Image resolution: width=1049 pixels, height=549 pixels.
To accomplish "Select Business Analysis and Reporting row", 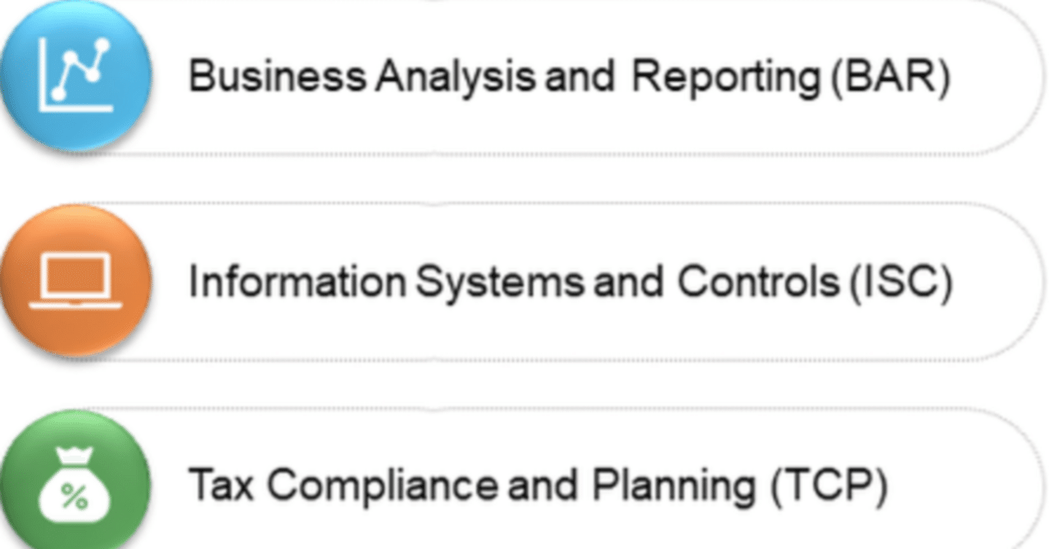I will click(524, 76).
